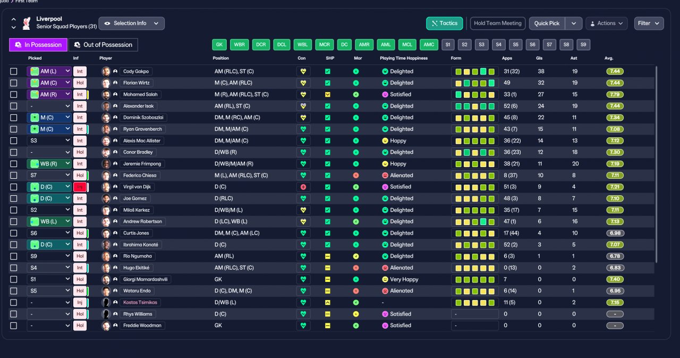
Task: Open the Selection Info dropdown
Action: 131,23
